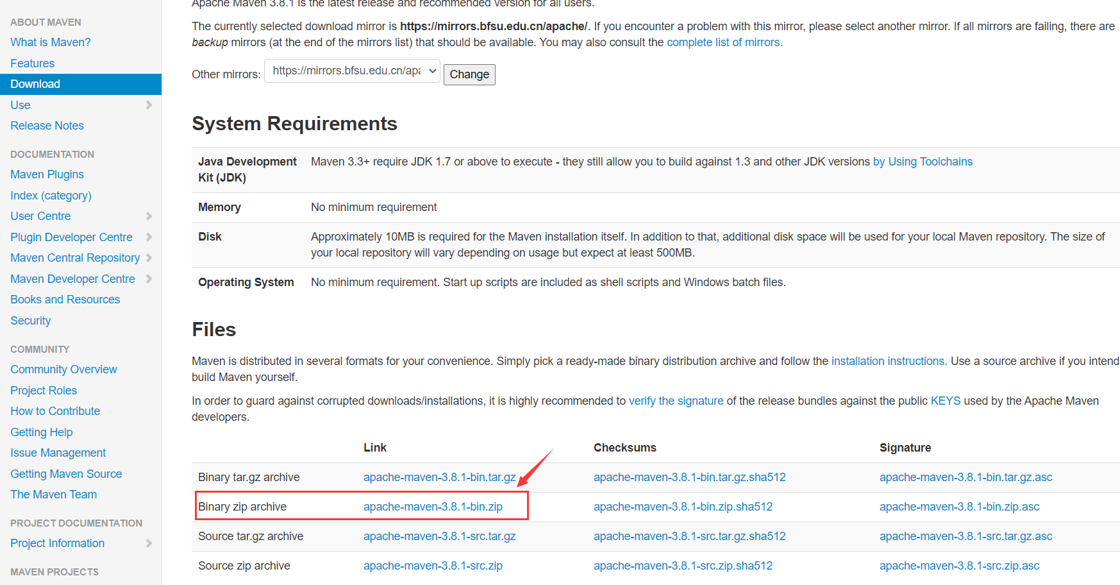This screenshot has height=585, width=1120.
Task: Open apache-maven-3.8.1-src.zip.asc signature
Action: click(x=960, y=566)
